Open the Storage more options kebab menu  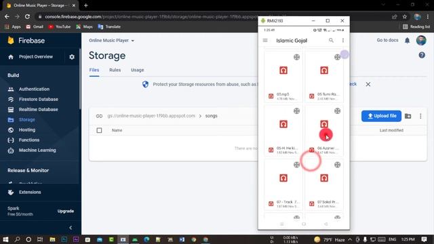[420, 116]
